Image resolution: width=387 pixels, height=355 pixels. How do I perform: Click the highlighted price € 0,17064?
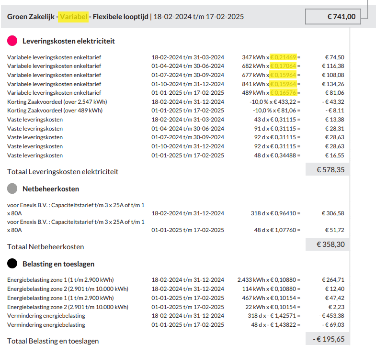[x=285, y=66]
